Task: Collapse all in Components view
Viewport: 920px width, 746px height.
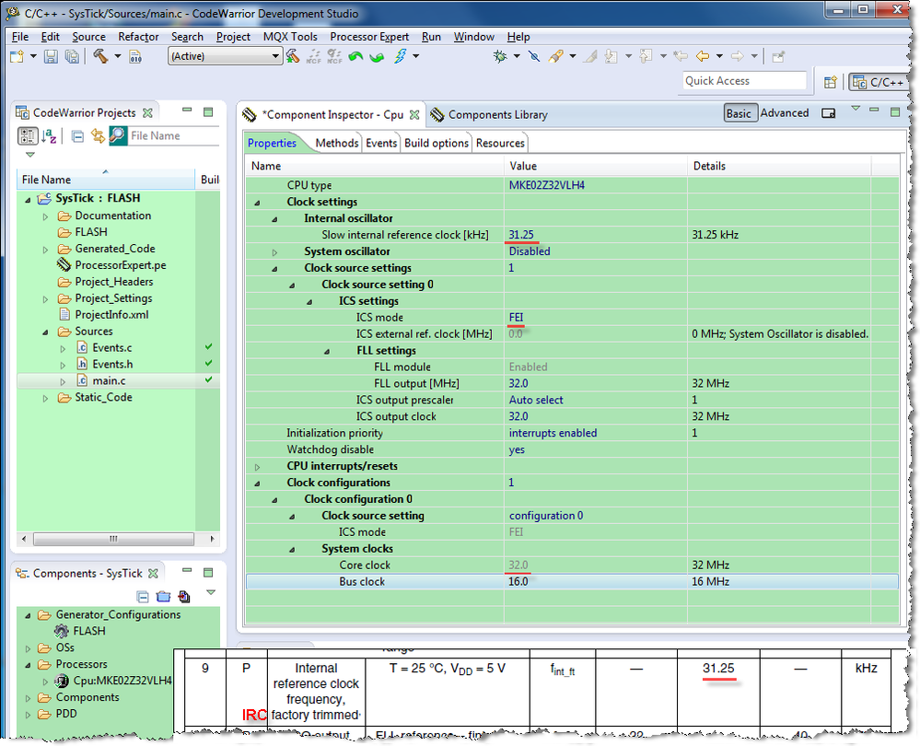Action: tap(143, 597)
